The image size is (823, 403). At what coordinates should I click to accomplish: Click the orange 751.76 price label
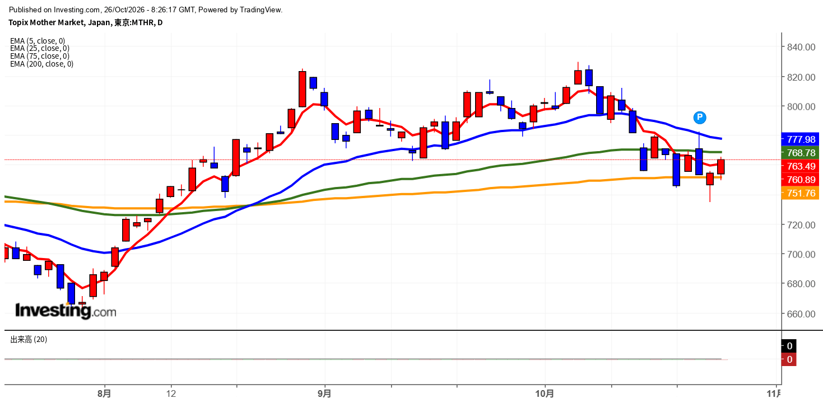[x=801, y=193]
